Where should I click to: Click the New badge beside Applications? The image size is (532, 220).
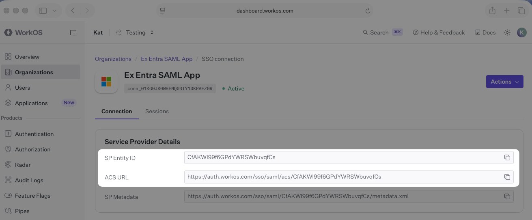point(69,103)
